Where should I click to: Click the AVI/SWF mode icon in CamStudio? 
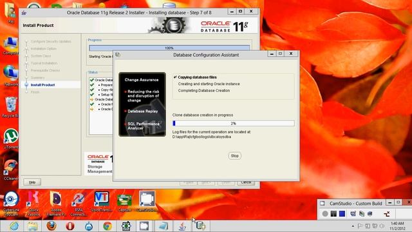(x=362, y=213)
